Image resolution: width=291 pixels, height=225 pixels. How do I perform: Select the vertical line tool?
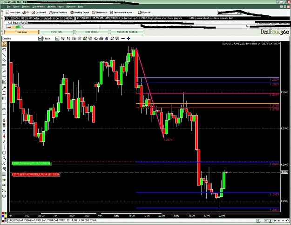click(x=4, y=147)
